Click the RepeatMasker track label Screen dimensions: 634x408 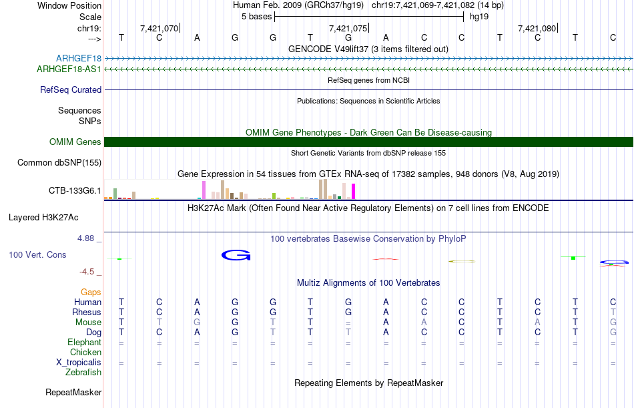click(73, 393)
